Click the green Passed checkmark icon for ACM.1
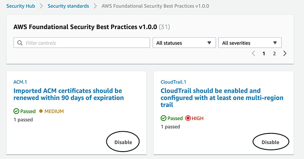This screenshot has height=159, width=304. [x=17, y=111]
